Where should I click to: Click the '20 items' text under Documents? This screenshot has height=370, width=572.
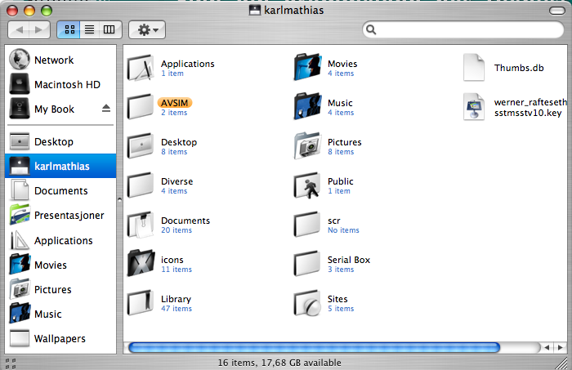pyautogui.click(x=177, y=230)
